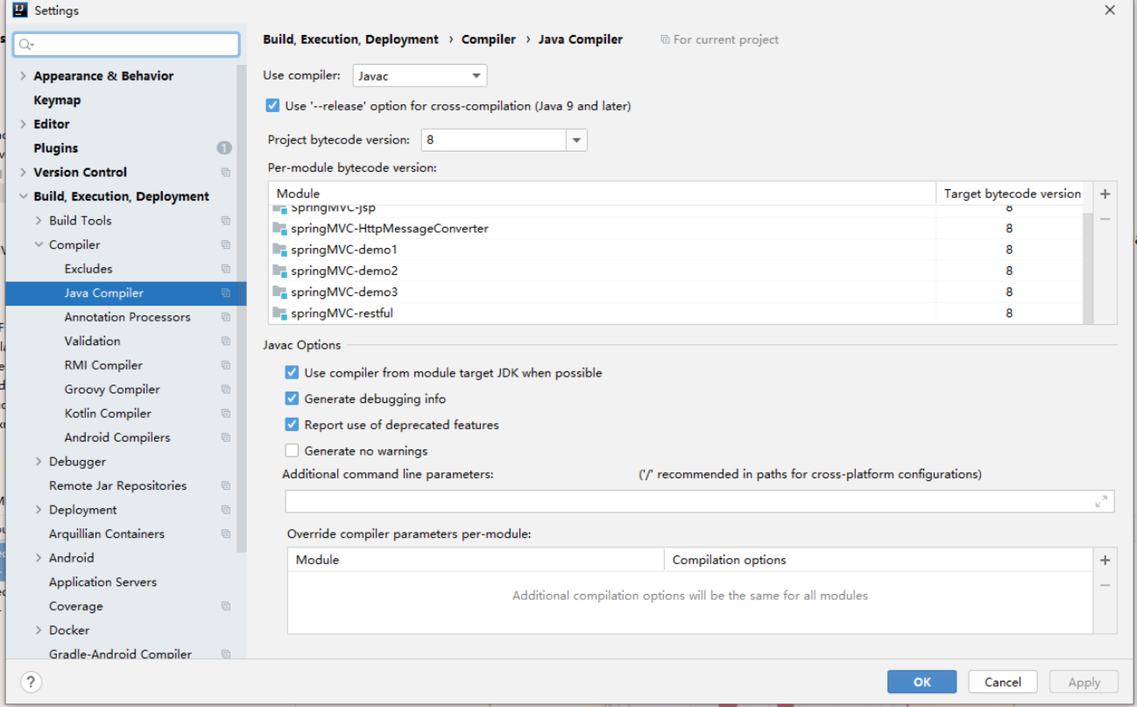Expand the Deployment node
1137x707 pixels.
(x=39, y=510)
